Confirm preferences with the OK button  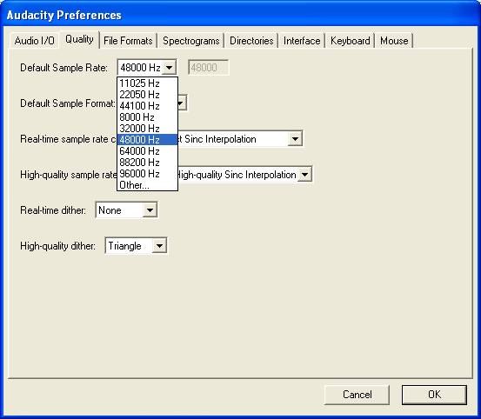tap(434, 395)
